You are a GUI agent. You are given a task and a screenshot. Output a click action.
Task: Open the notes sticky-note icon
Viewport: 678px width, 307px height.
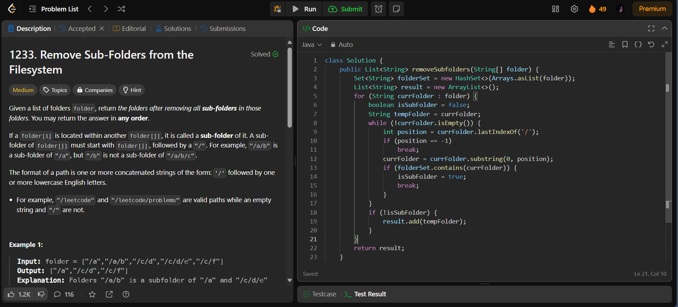[x=396, y=9]
